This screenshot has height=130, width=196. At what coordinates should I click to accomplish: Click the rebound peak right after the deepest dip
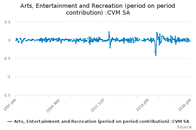[157, 33]
